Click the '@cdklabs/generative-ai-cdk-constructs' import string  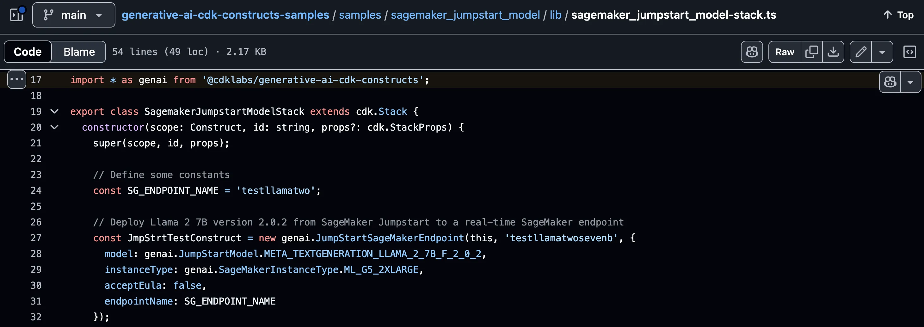pos(313,80)
